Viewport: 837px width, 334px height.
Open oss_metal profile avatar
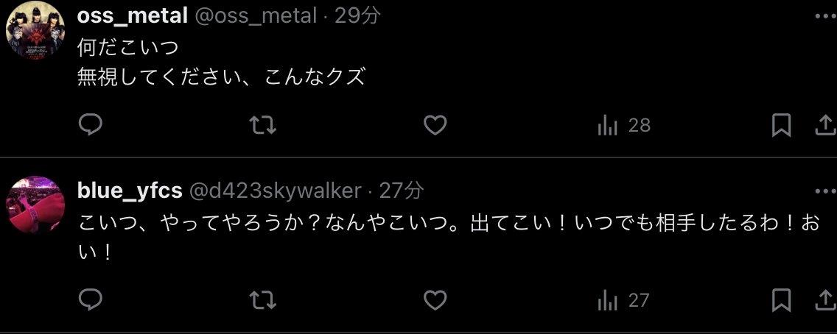35,30
